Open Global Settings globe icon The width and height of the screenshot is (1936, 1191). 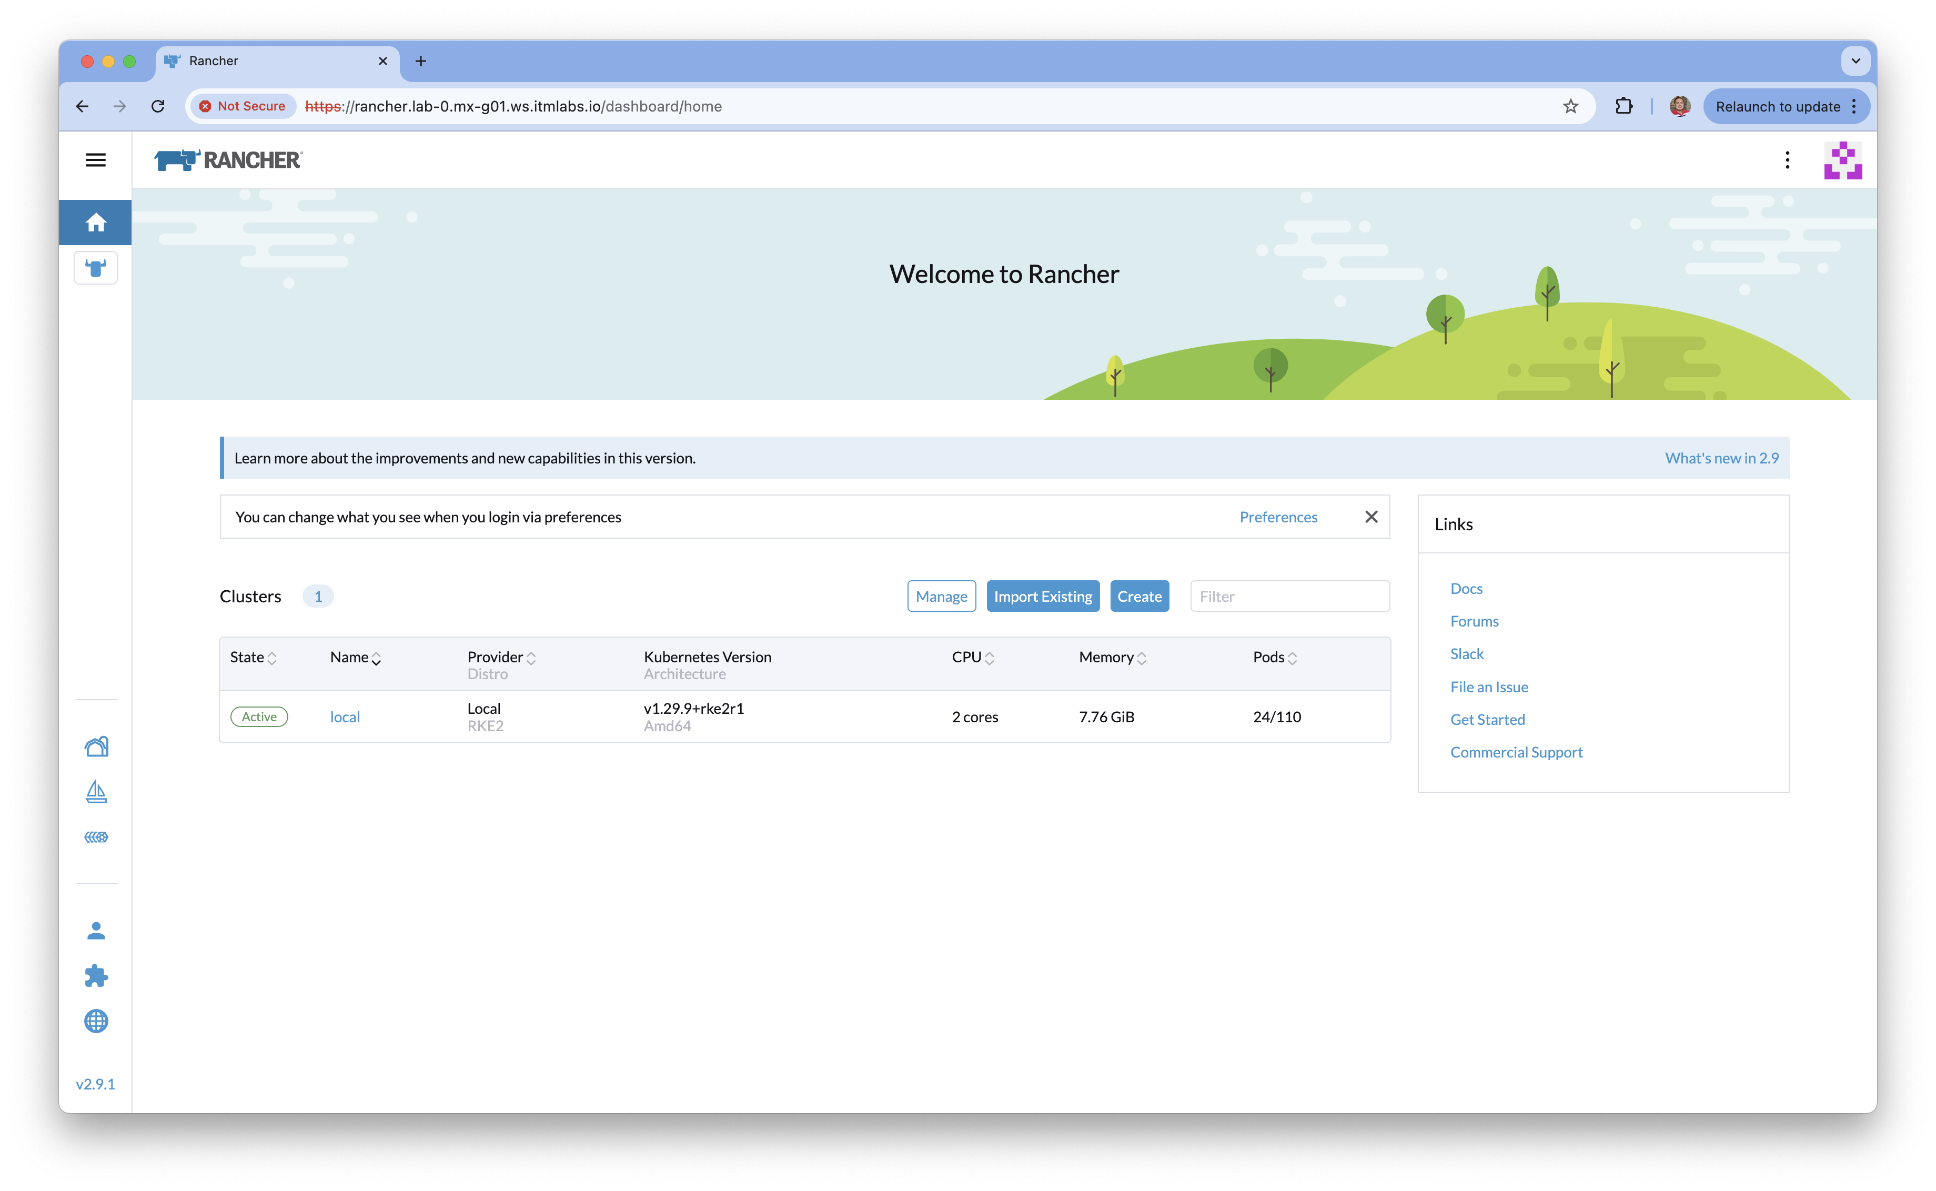(96, 1021)
